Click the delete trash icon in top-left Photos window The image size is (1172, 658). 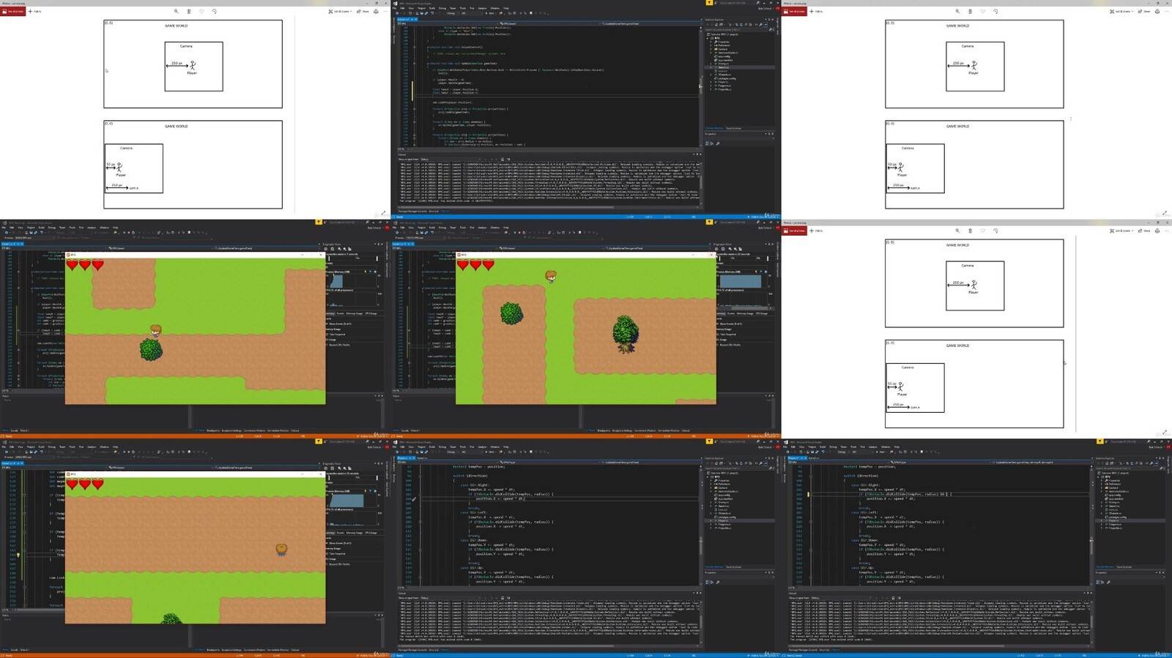189,11
